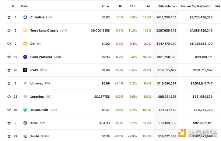Click the Aave ghost logo
The height and width of the screenshot is (141, 221).
(25, 123)
